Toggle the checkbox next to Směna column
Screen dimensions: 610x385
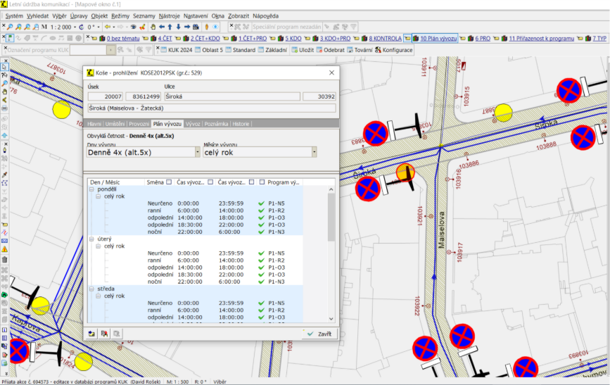click(169, 182)
